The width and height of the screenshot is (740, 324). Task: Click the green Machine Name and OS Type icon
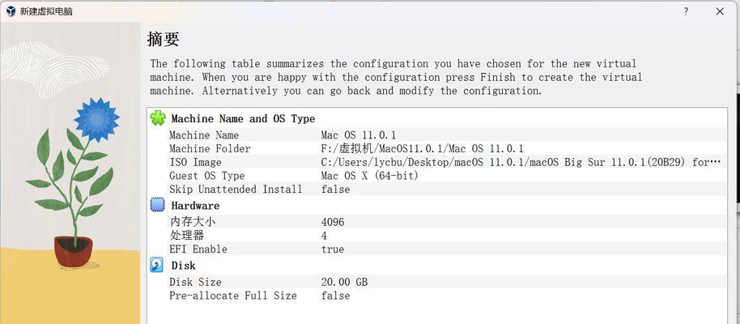point(158,118)
